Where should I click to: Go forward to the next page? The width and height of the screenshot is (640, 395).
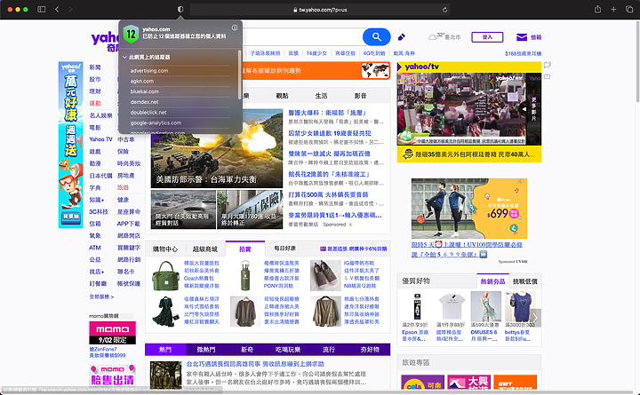(x=70, y=10)
